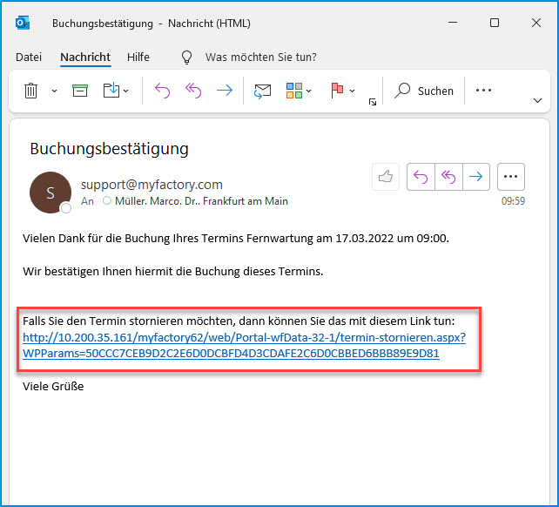The width and height of the screenshot is (559, 507).
Task: Click the Outlook icon in the title bar
Action: [23, 24]
